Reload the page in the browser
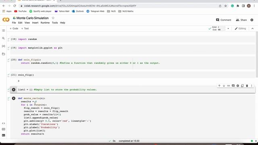The image size is (258, 145). click(15, 6)
